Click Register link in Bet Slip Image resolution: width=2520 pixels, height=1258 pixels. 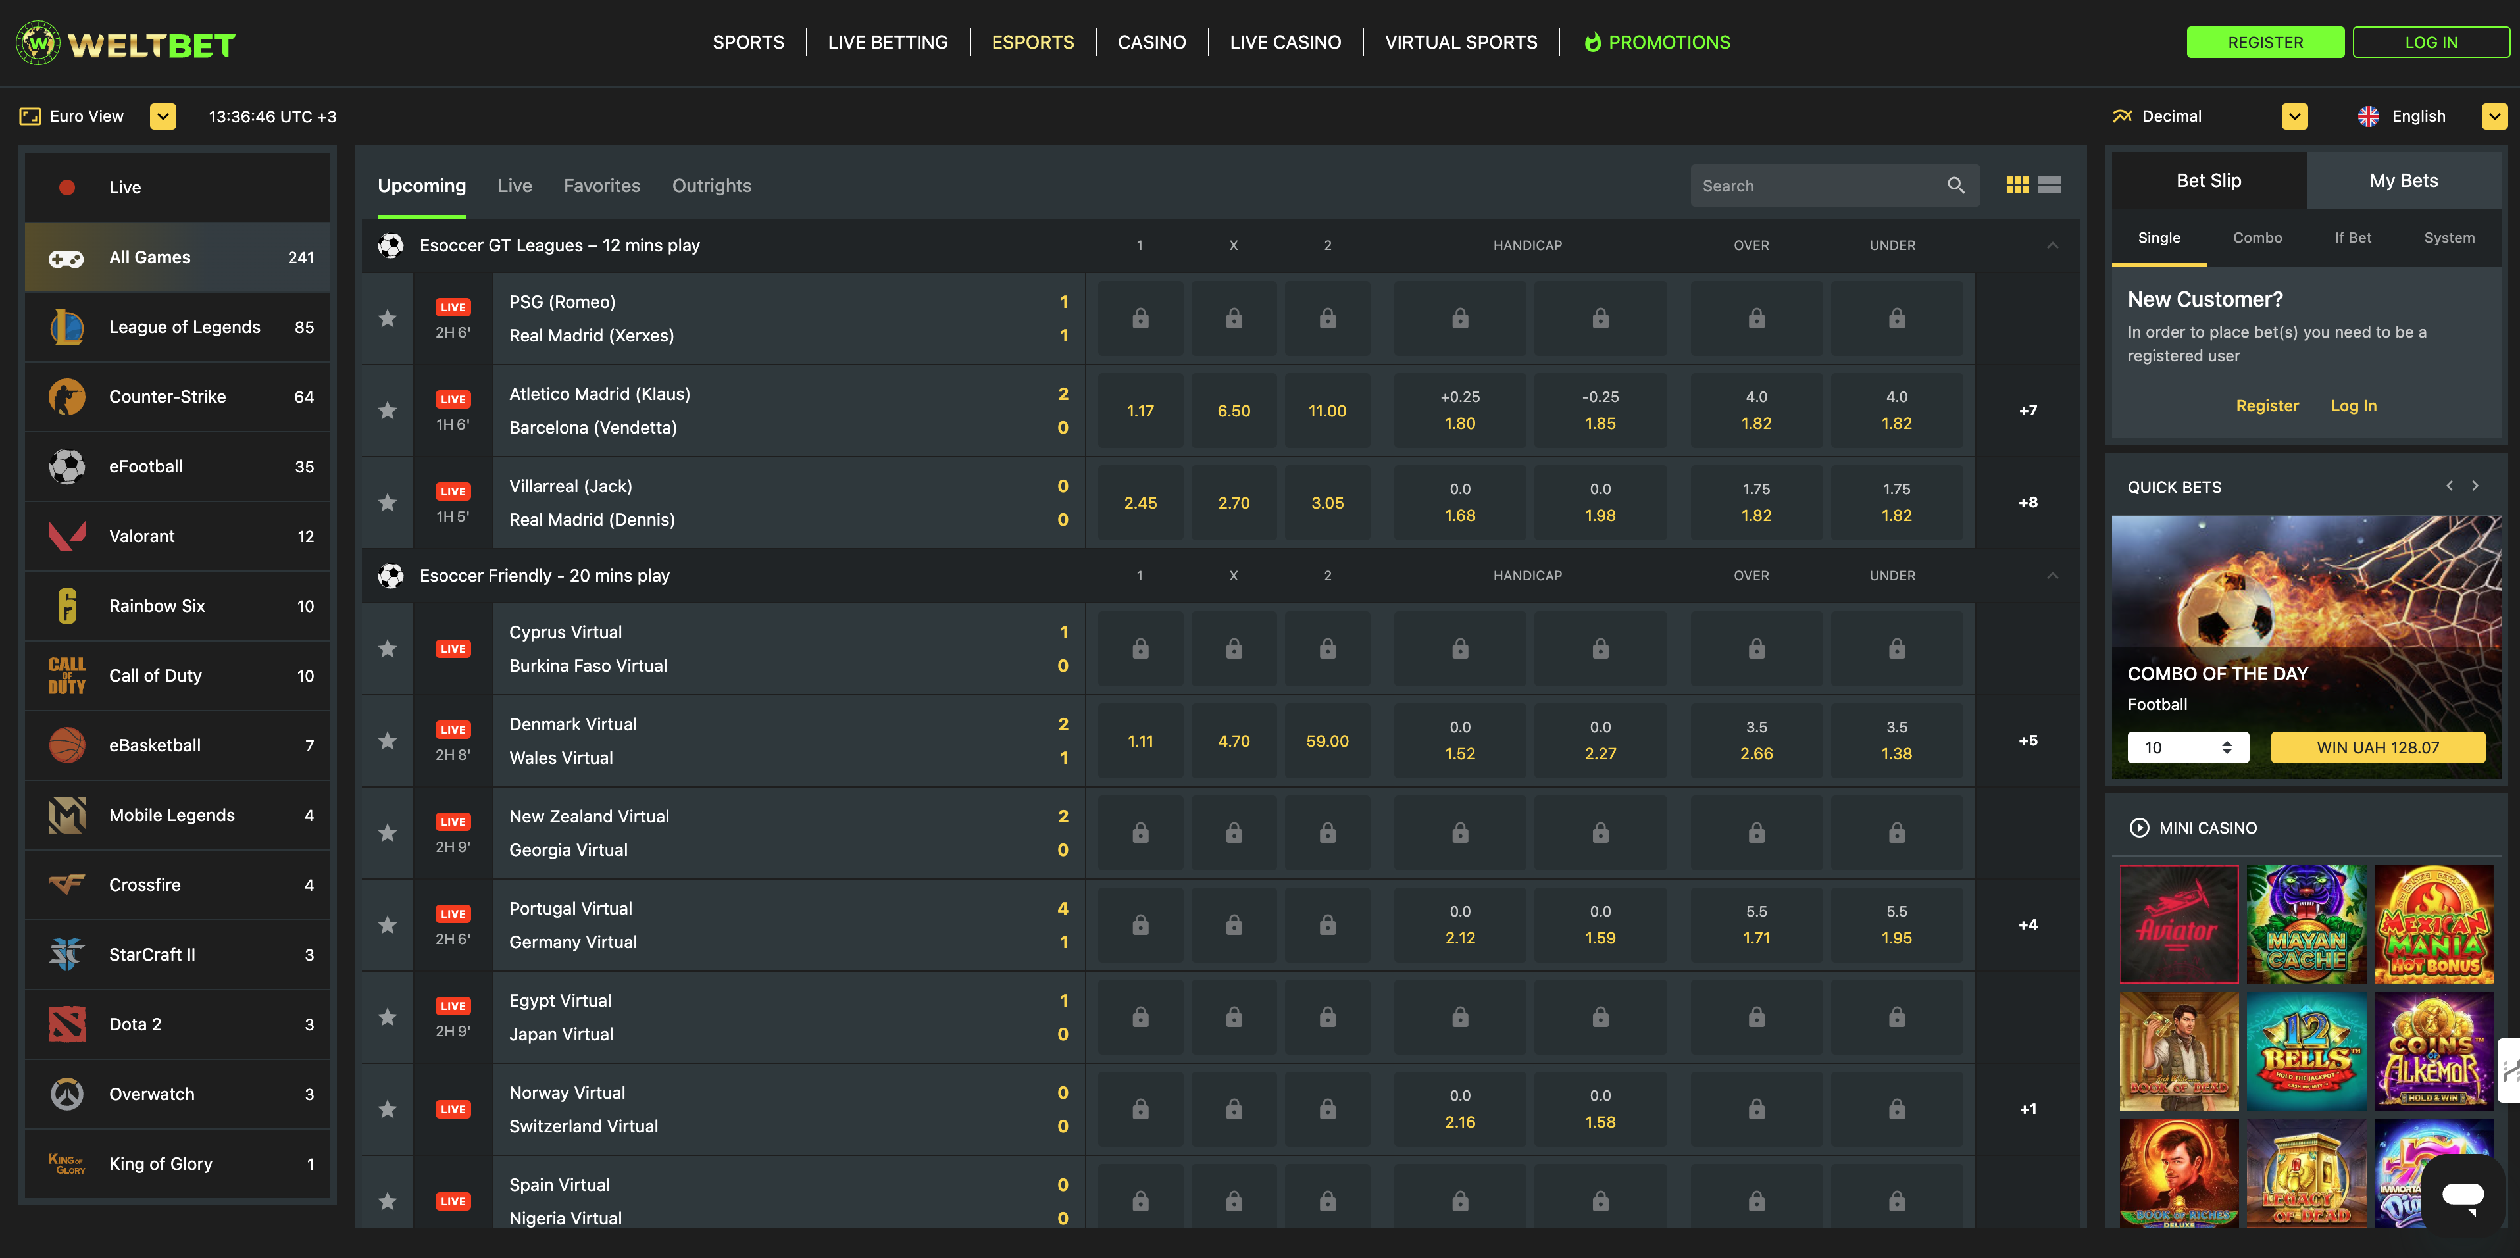(x=2267, y=405)
